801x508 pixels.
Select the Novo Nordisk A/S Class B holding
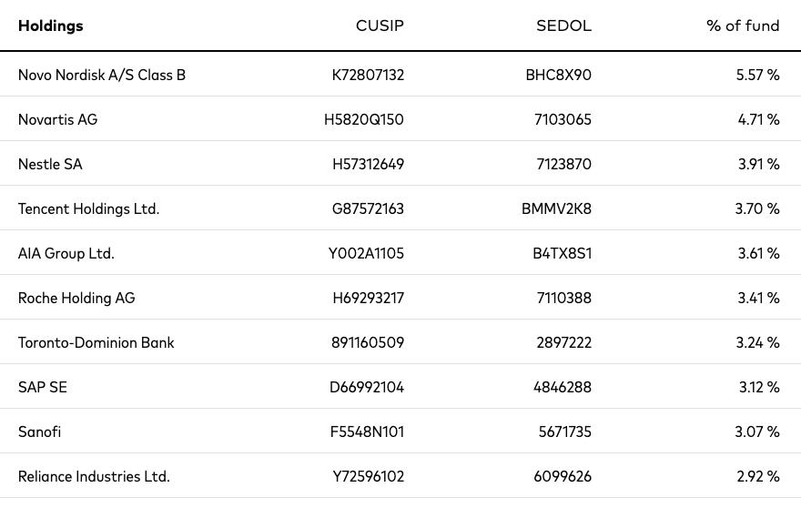pos(102,76)
